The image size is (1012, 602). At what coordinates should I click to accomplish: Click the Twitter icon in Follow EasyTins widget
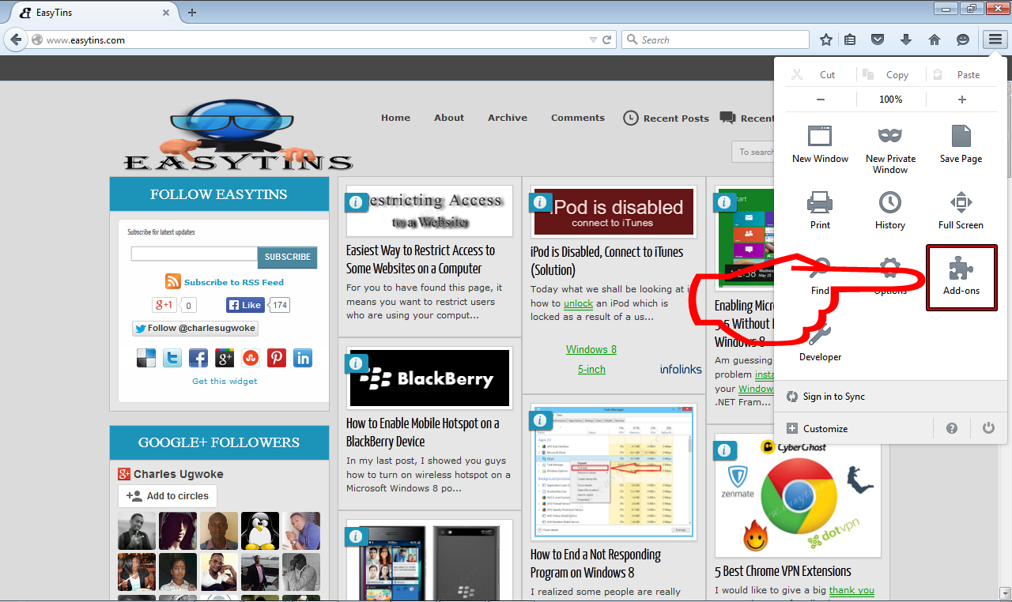point(172,358)
